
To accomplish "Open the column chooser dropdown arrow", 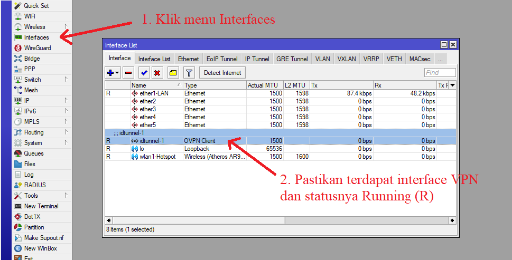I will (452, 85).
